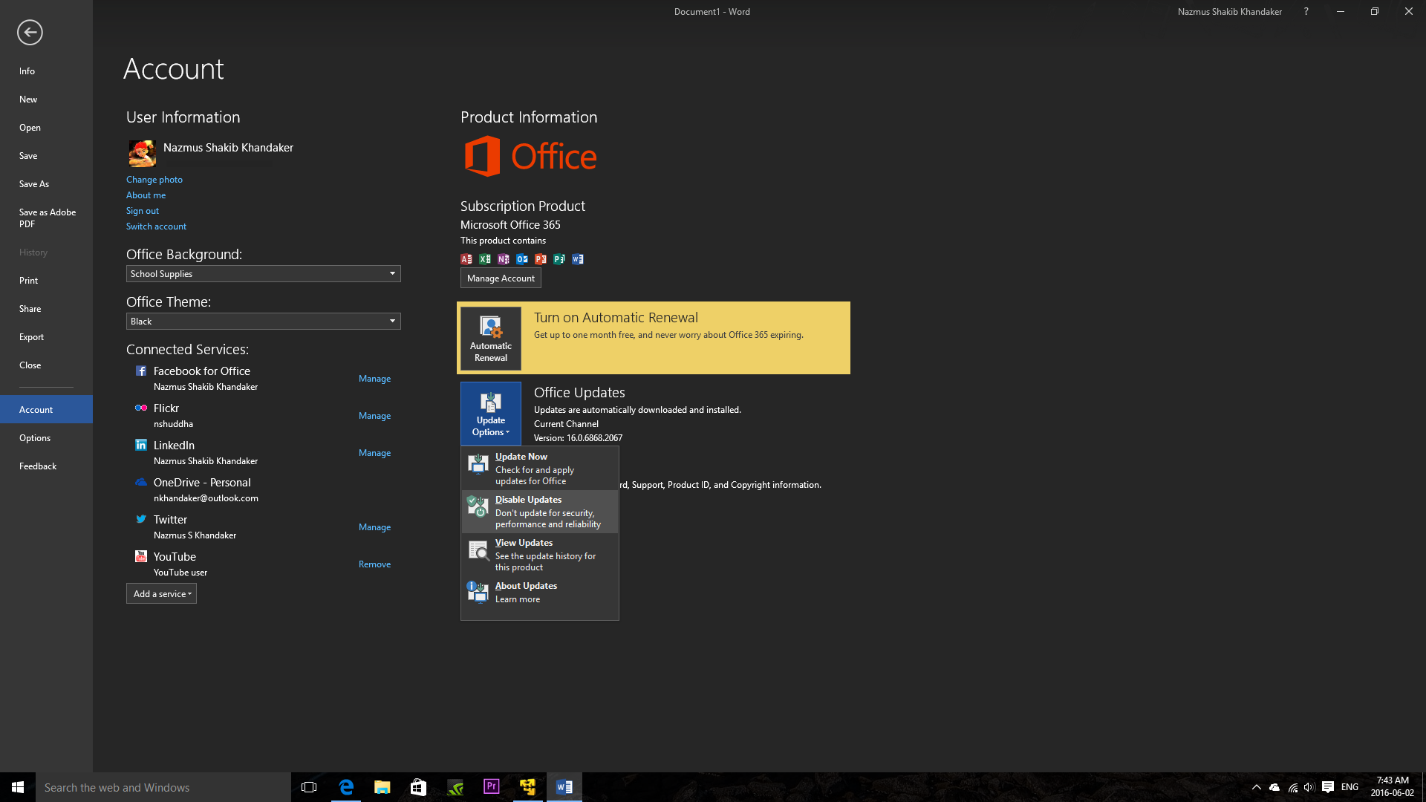Open Adobe Premiere from the taskbar
The height and width of the screenshot is (802, 1426).
click(491, 786)
